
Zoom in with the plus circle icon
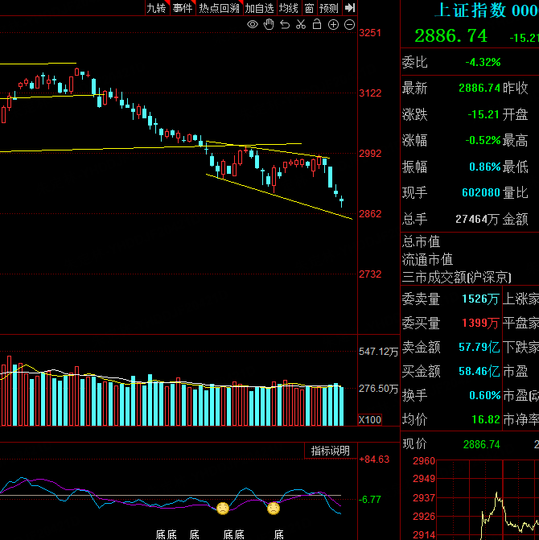point(334,25)
